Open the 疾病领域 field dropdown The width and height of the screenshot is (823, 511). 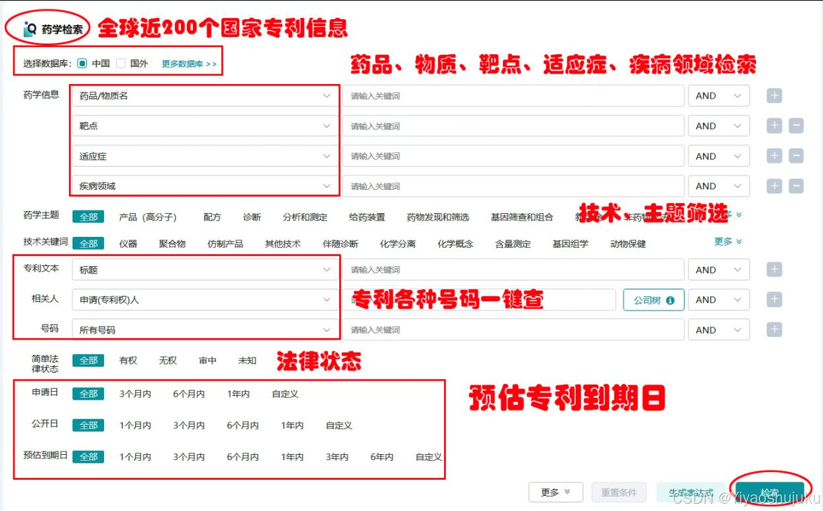(205, 186)
